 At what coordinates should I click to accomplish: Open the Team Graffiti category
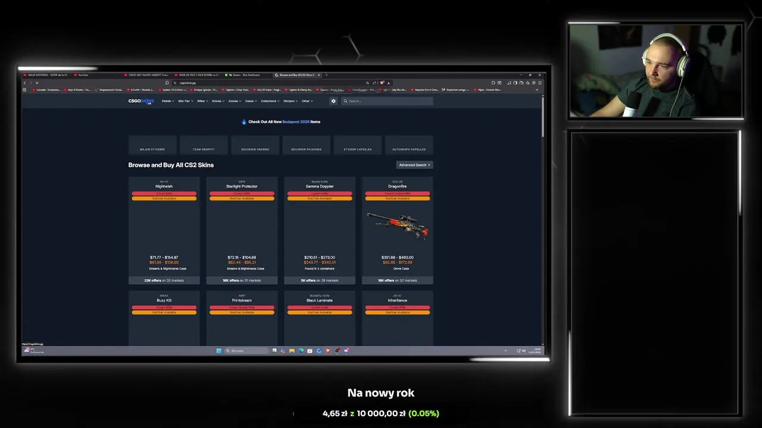204,146
